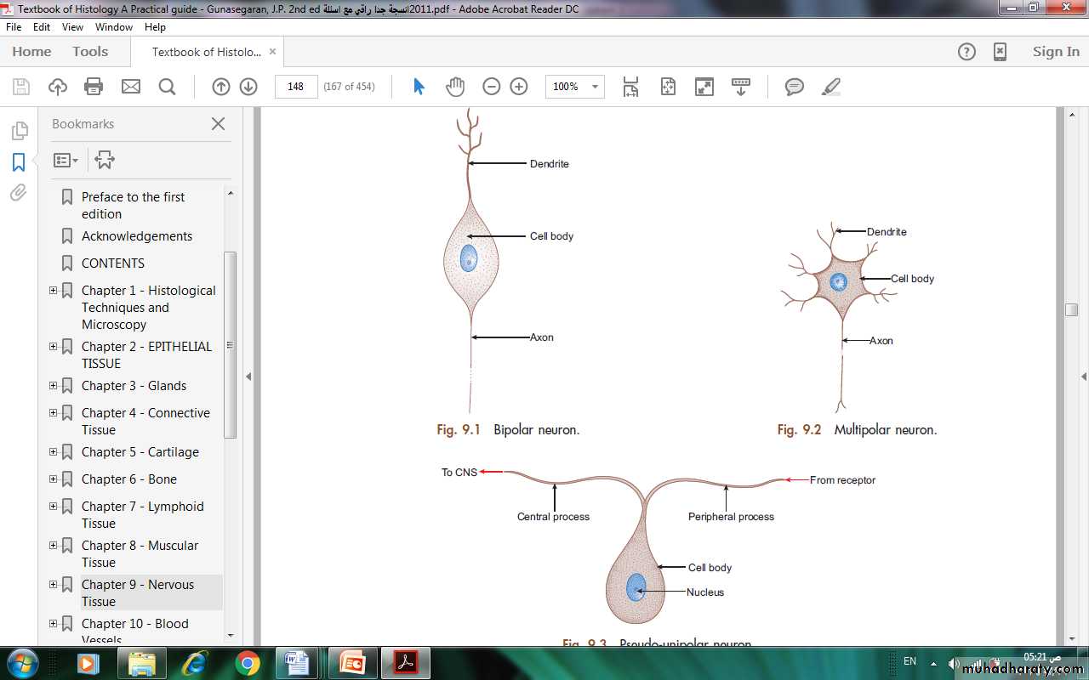Click the Print file icon
The height and width of the screenshot is (680, 1089).
coord(94,87)
